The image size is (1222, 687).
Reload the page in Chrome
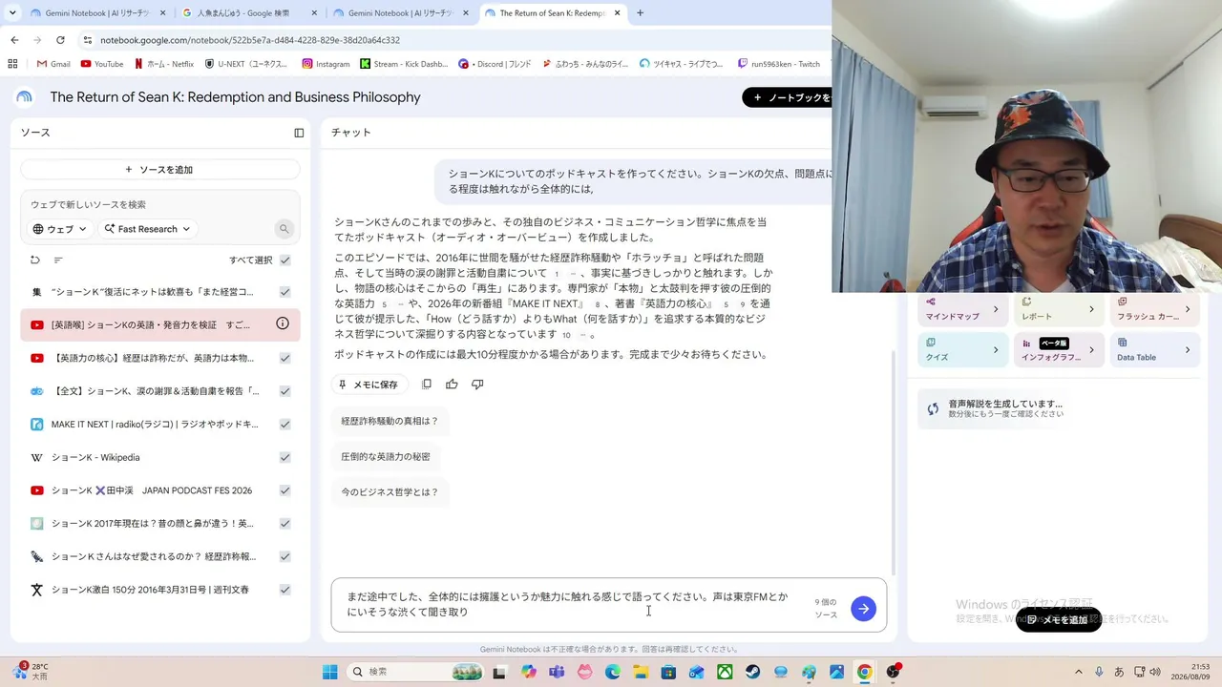(x=60, y=40)
